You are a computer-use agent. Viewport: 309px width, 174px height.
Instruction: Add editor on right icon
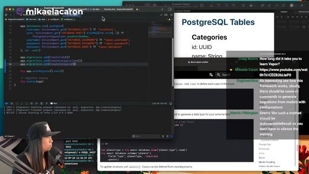(x=171, y=15)
